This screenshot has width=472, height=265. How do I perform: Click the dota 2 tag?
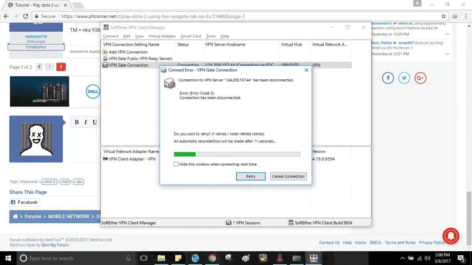48,182
